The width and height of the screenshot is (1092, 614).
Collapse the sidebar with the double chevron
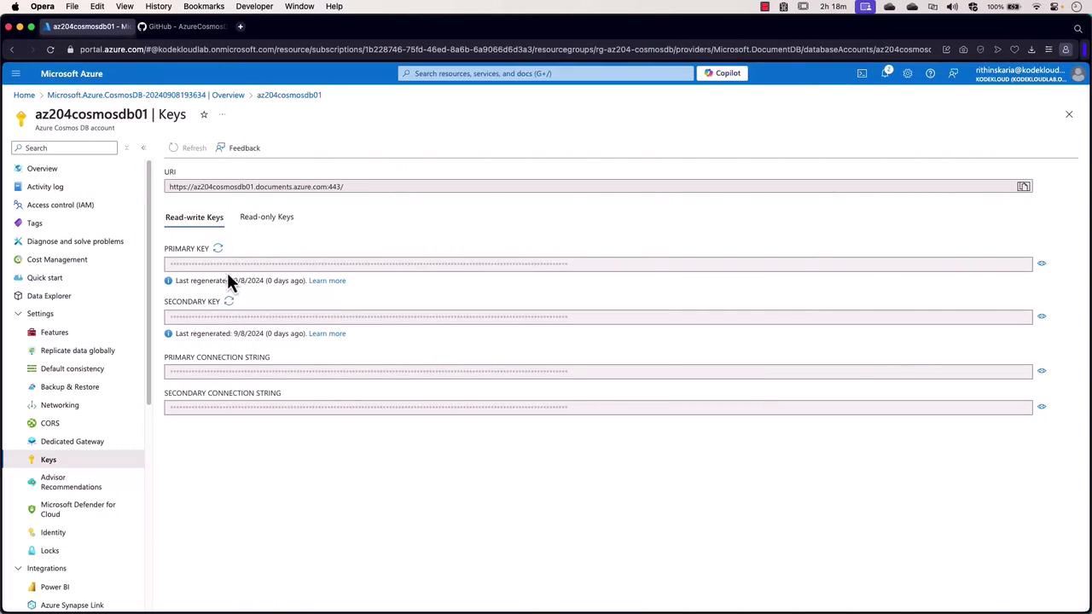click(143, 148)
